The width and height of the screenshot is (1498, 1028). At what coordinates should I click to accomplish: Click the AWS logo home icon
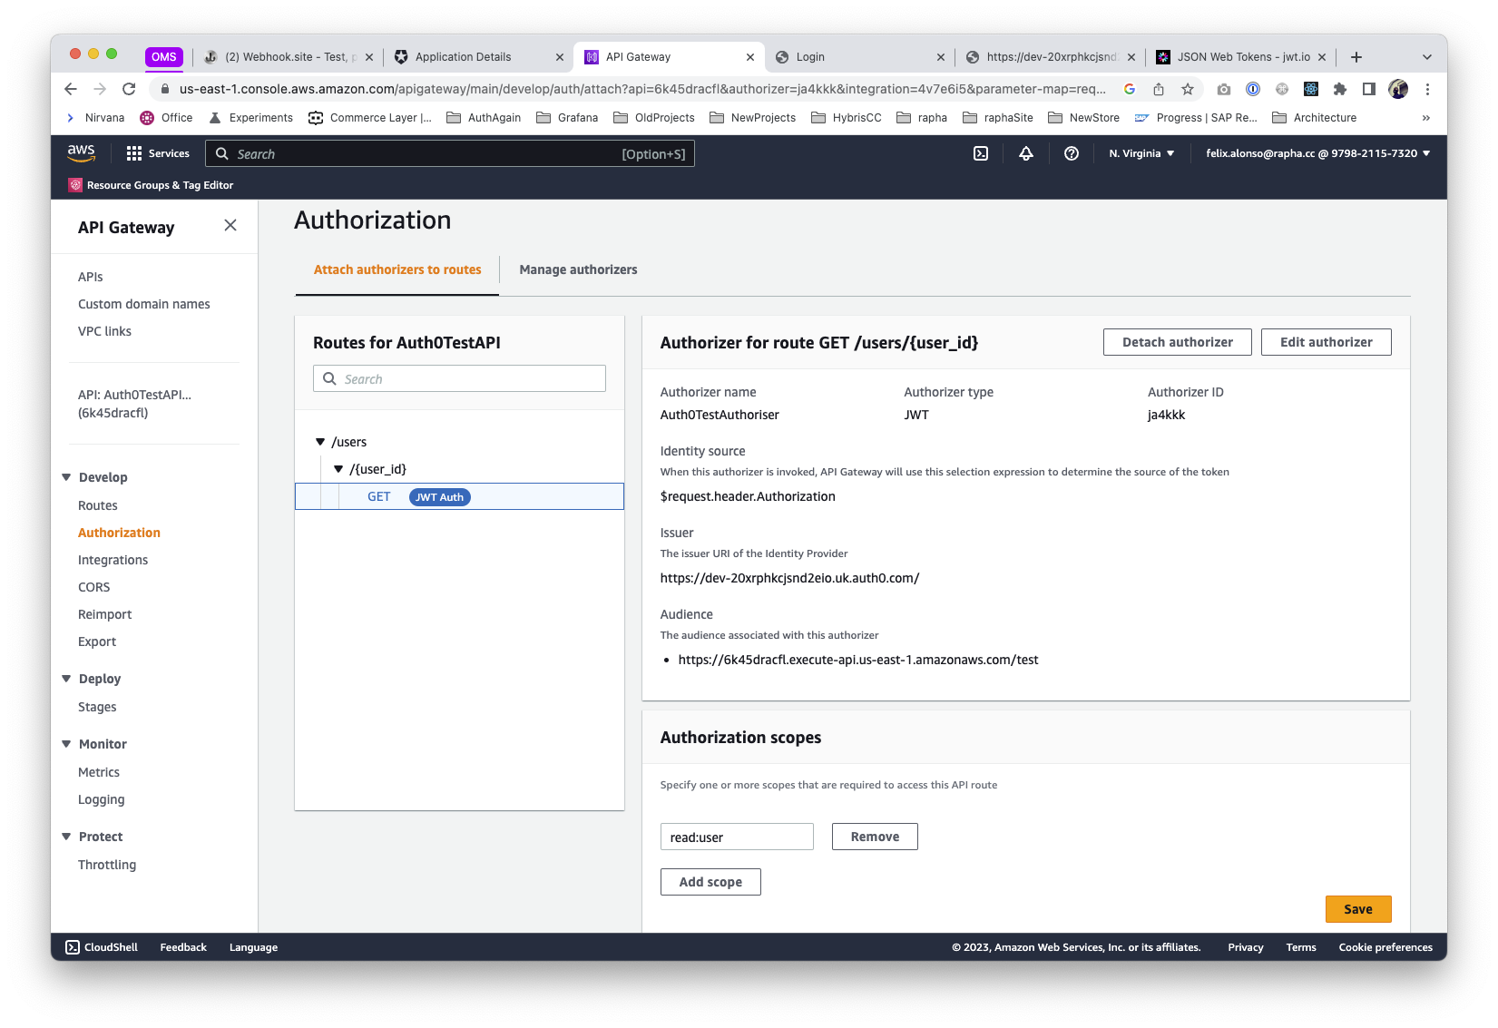click(x=82, y=153)
